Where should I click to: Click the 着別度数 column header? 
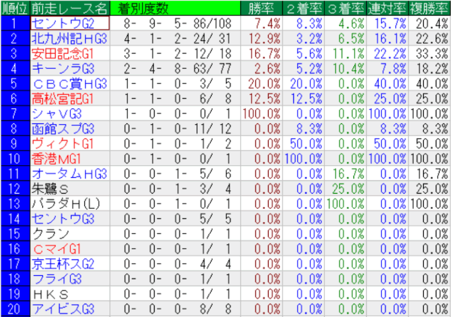[175, 9]
